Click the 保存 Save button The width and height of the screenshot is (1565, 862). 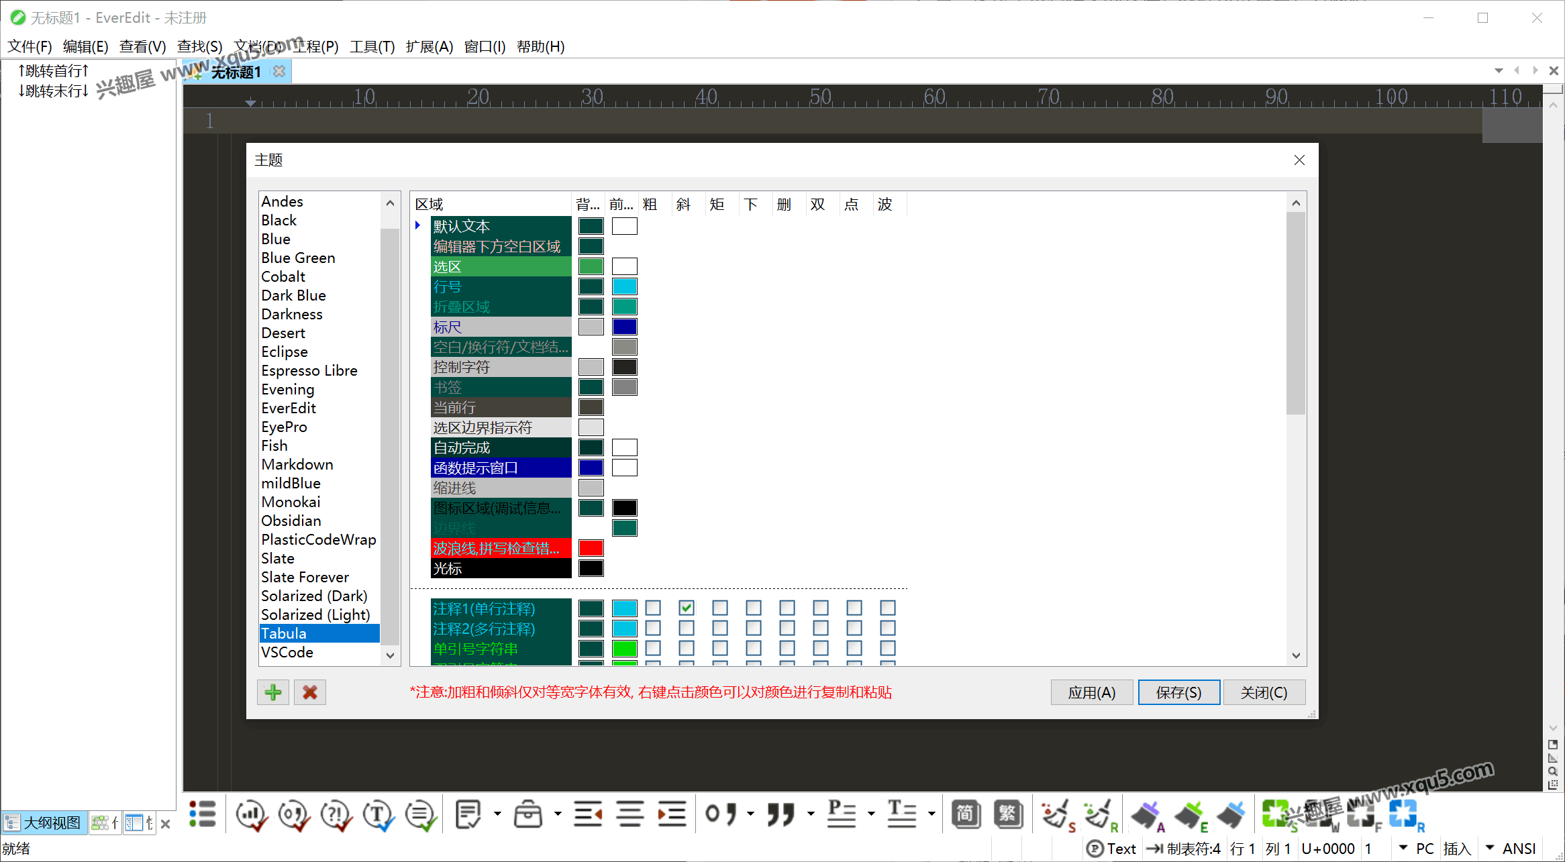(1178, 692)
